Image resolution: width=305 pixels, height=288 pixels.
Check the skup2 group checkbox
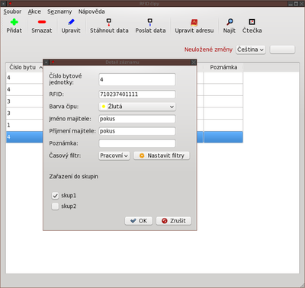click(x=55, y=206)
